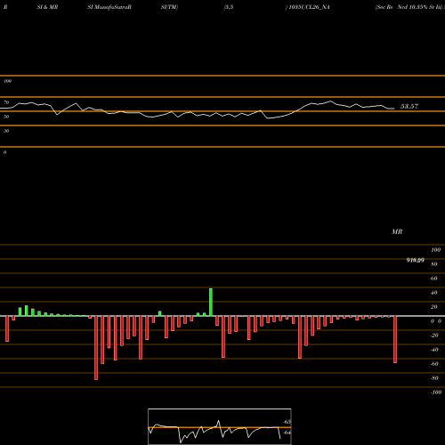The height and width of the screenshot is (445, 445).
Task: Click the -40 label on MR axis
Action: (434, 350)
